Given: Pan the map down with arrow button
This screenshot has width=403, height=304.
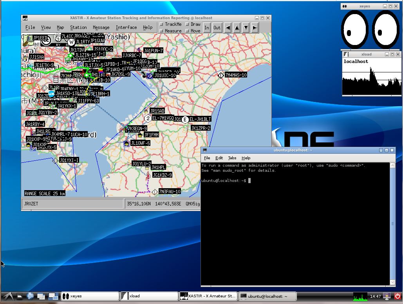Looking at the screenshot, I should pos(246,27).
